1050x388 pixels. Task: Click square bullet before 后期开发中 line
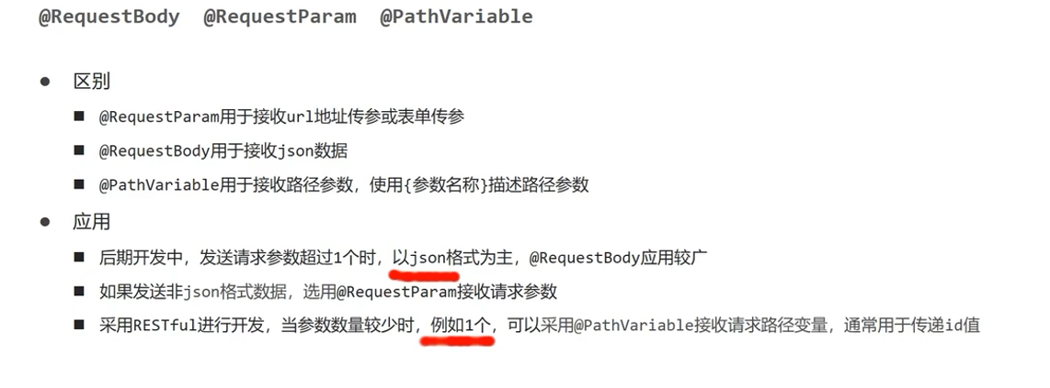tap(79, 257)
